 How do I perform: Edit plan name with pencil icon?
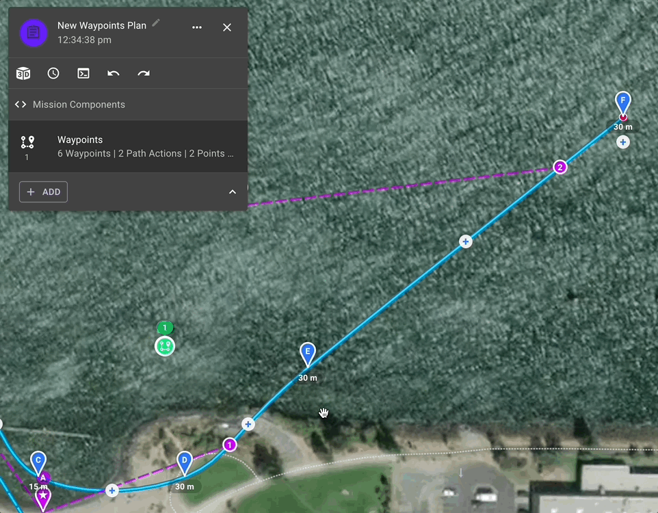[156, 23]
